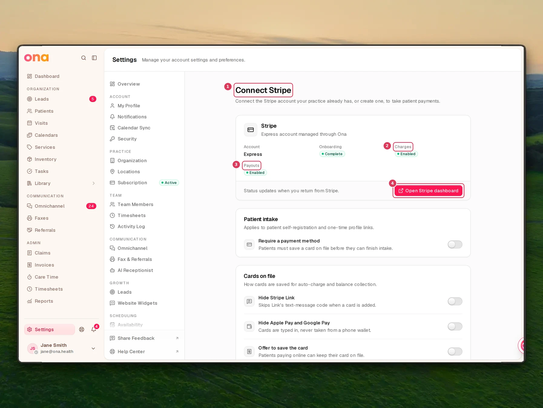Expand the Library submenu chevron
The height and width of the screenshot is (408, 543).
[94, 183]
